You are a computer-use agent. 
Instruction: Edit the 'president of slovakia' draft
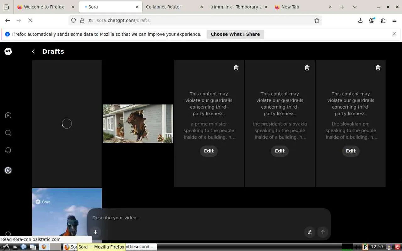pos(280,151)
